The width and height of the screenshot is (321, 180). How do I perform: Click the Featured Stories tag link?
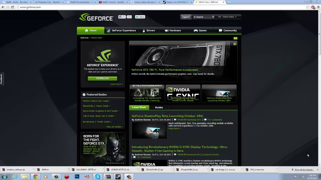pyautogui.click(x=211, y=155)
